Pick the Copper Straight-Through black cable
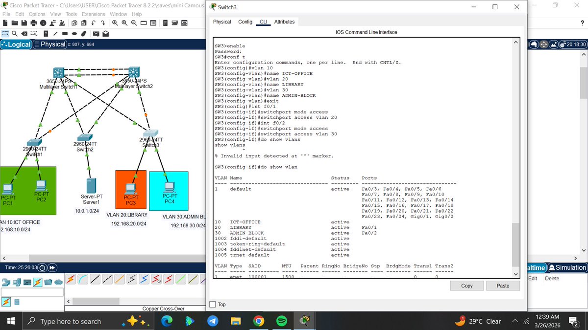This screenshot has height=330, width=588. coord(95,279)
